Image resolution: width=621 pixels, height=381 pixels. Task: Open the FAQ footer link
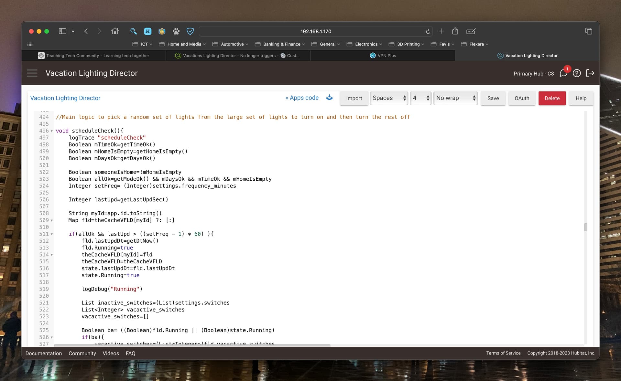click(x=130, y=353)
